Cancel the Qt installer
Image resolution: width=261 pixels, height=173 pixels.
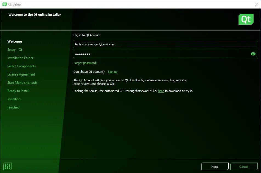point(244,166)
